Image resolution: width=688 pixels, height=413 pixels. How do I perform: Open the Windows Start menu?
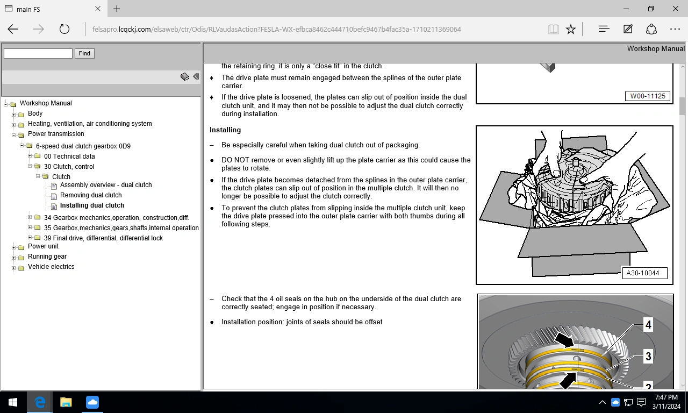pyautogui.click(x=12, y=402)
